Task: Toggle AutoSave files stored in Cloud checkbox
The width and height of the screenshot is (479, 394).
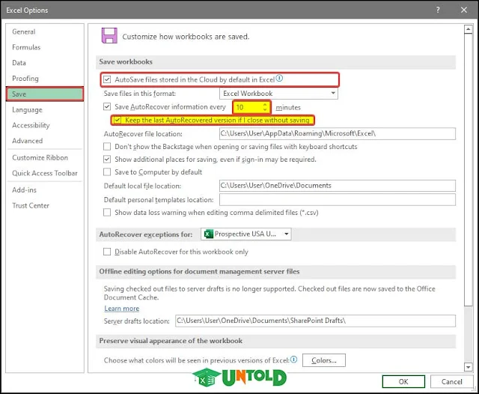Action: (x=107, y=80)
